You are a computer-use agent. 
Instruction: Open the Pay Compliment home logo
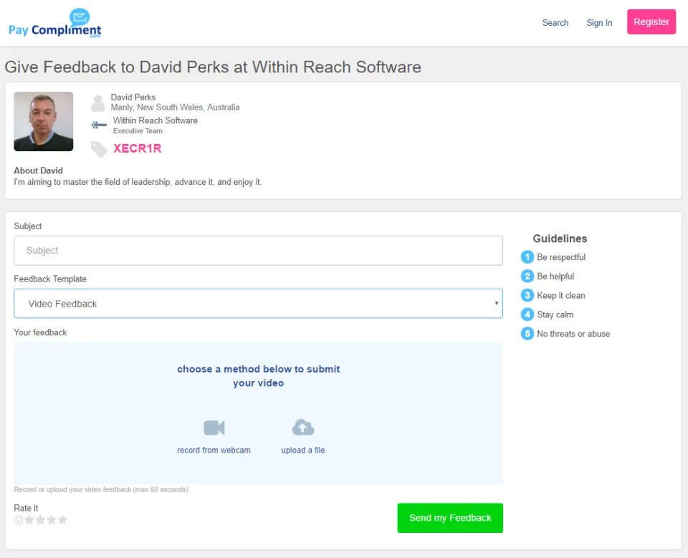tap(55, 23)
